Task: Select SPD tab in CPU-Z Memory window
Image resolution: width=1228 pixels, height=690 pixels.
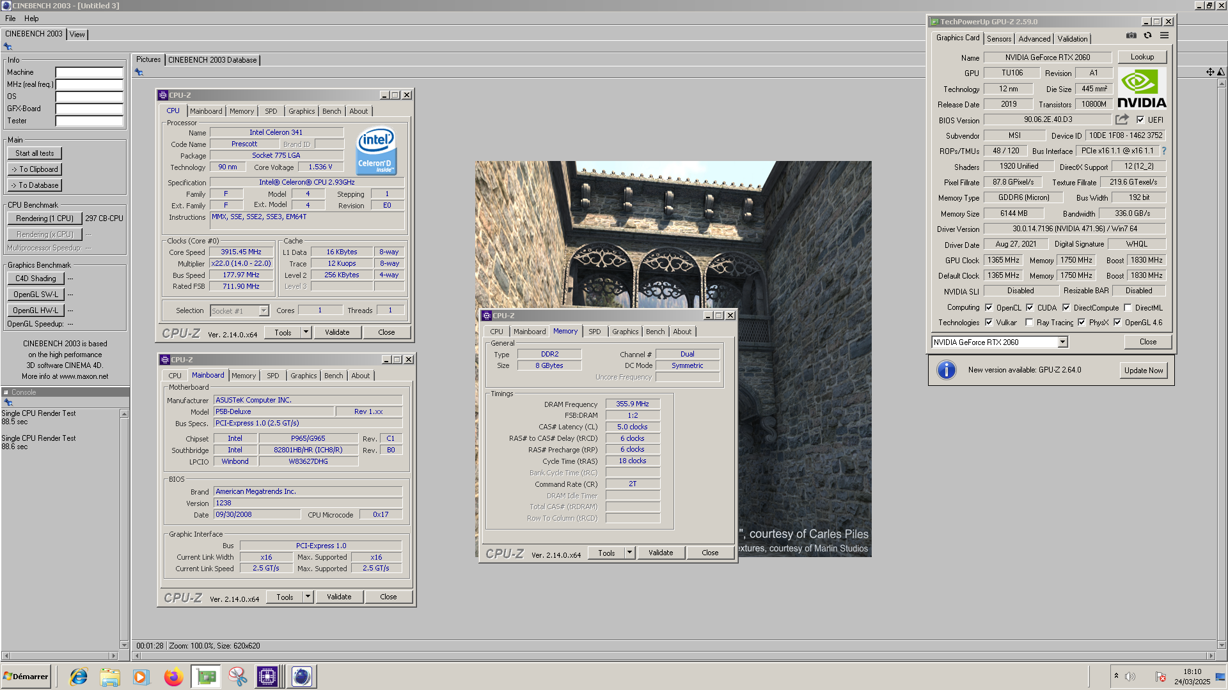Action: pyautogui.click(x=594, y=332)
